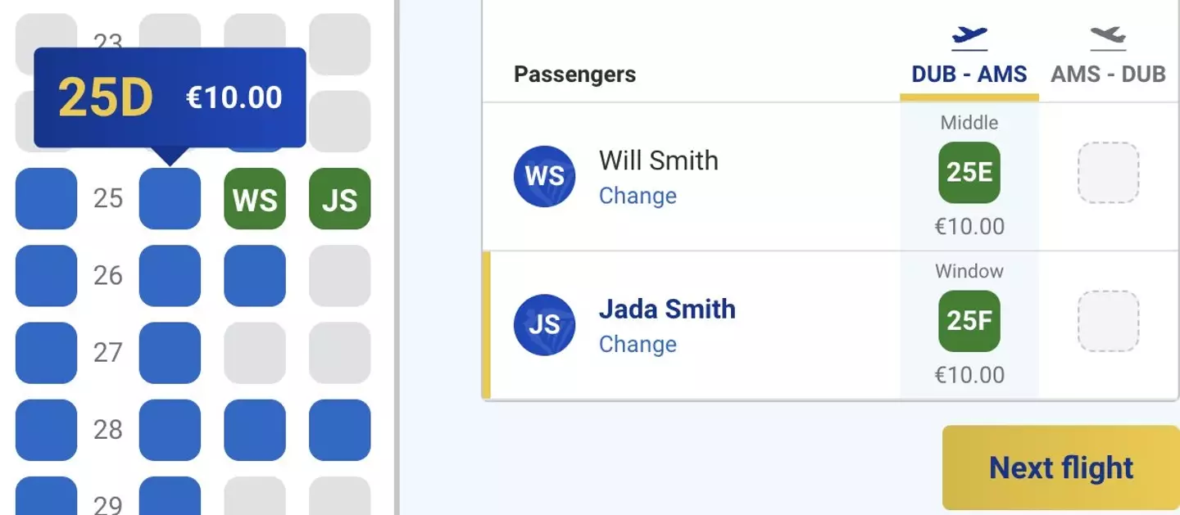The height and width of the screenshot is (515, 1180).
Task: Click Change link under Jada Smith
Action: (x=638, y=345)
